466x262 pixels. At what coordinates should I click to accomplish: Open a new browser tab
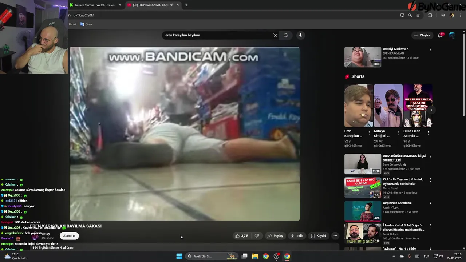(186, 5)
